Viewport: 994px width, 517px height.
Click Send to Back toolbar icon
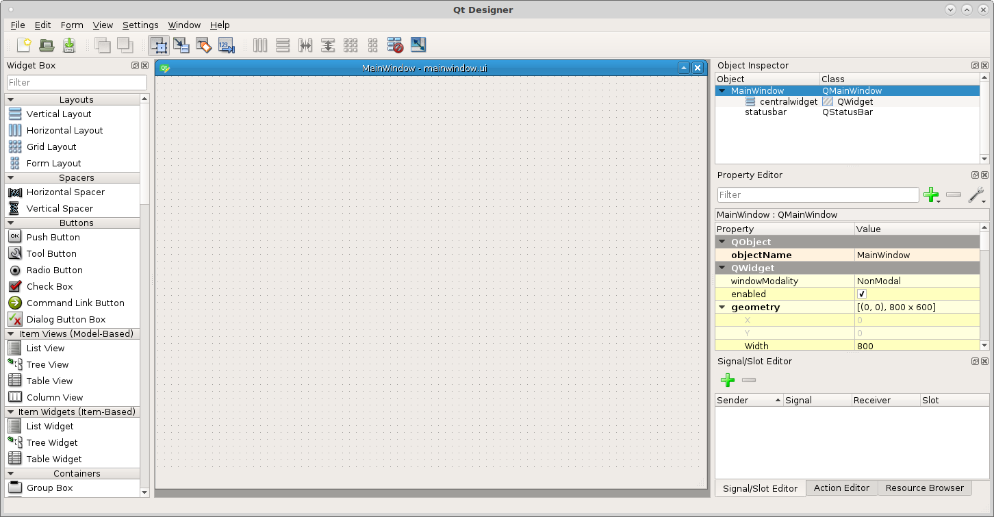click(103, 45)
